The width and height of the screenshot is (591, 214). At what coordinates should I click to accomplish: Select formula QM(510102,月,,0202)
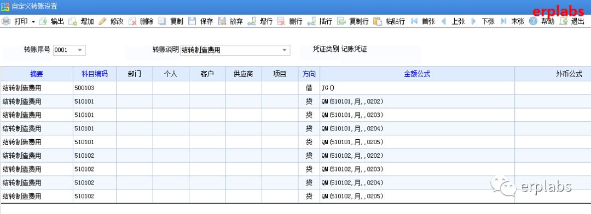pos(417,156)
